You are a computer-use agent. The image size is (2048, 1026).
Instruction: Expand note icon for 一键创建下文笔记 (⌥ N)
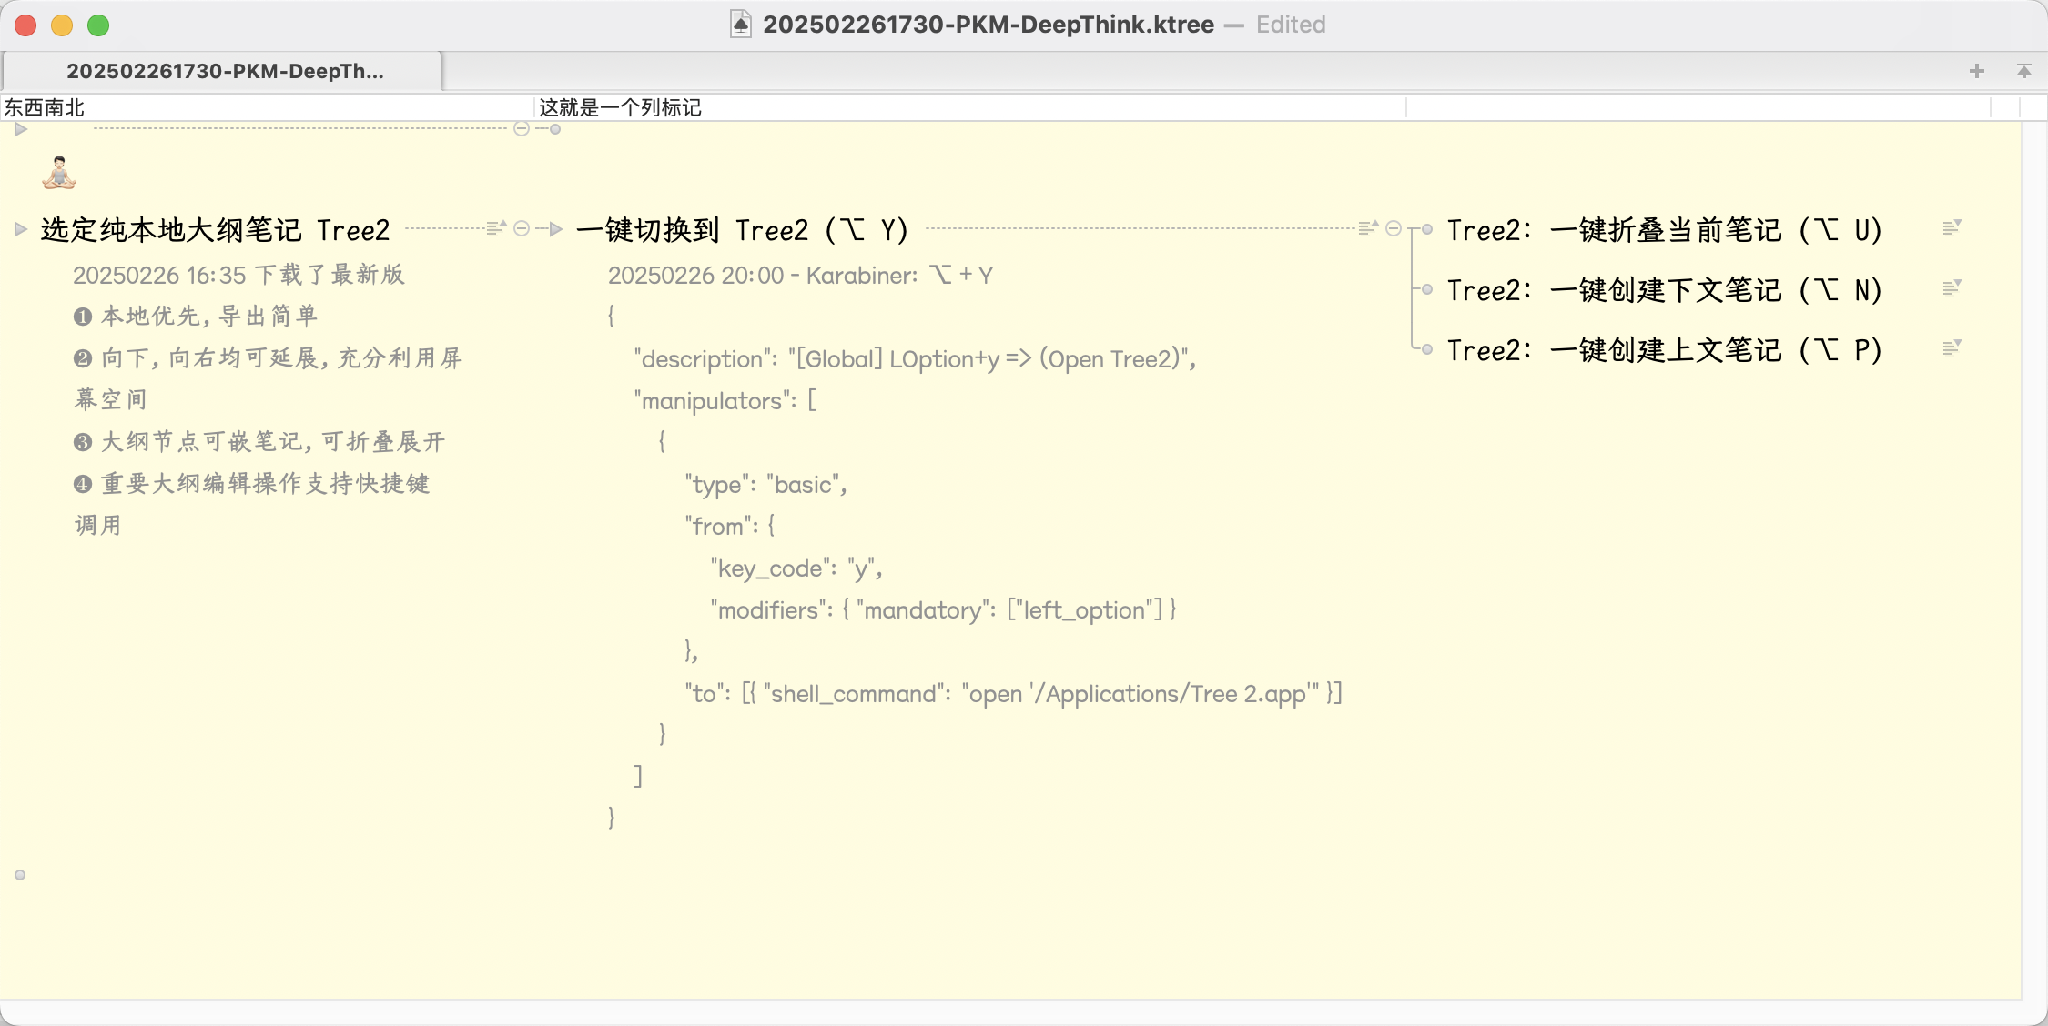click(1951, 288)
